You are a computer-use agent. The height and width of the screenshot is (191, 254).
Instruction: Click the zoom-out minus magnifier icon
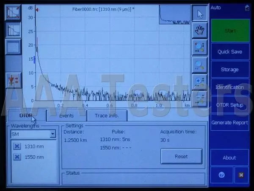pos(199,98)
